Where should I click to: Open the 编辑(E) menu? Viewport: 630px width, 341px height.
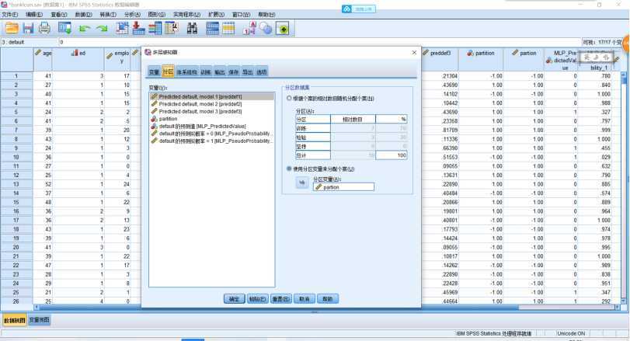[34, 15]
